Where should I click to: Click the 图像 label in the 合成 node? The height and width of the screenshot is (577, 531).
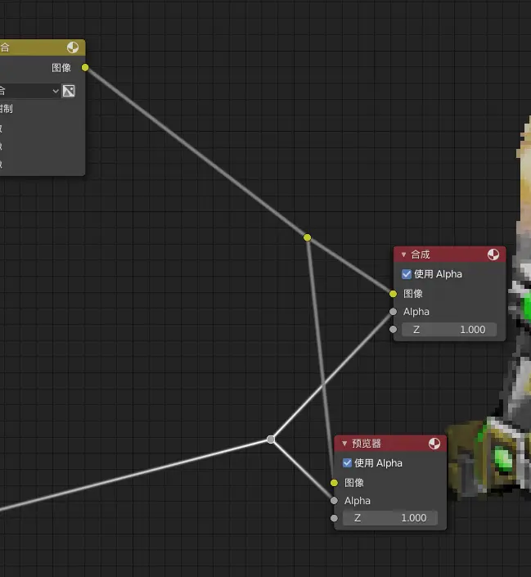click(413, 294)
